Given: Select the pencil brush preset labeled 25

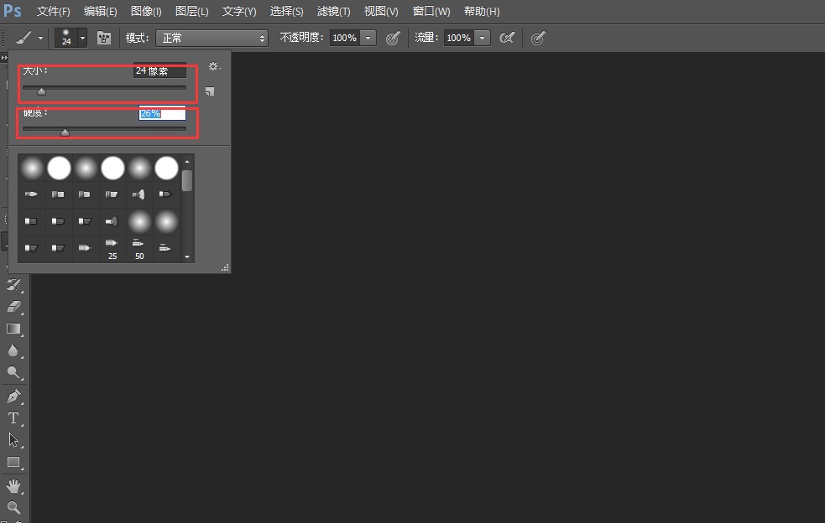Looking at the screenshot, I should (x=112, y=248).
